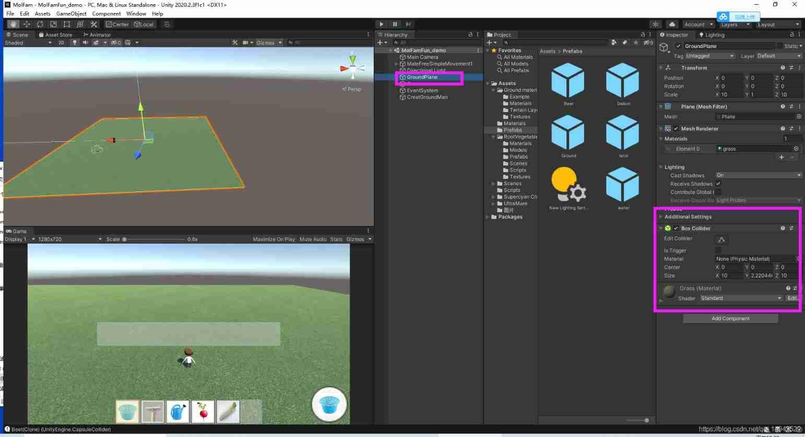The width and height of the screenshot is (805, 437).
Task: Click Add Component button
Action: pos(730,319)
